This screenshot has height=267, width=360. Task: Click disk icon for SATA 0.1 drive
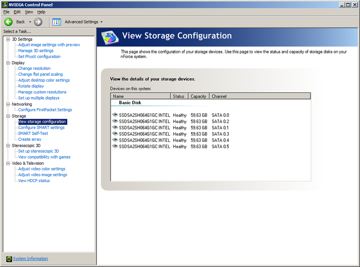[x=115, y=127]
